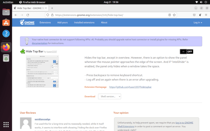Open the tracking protection shield icon
The width and height of the screenshot is (210, 131).
point(48,15)
